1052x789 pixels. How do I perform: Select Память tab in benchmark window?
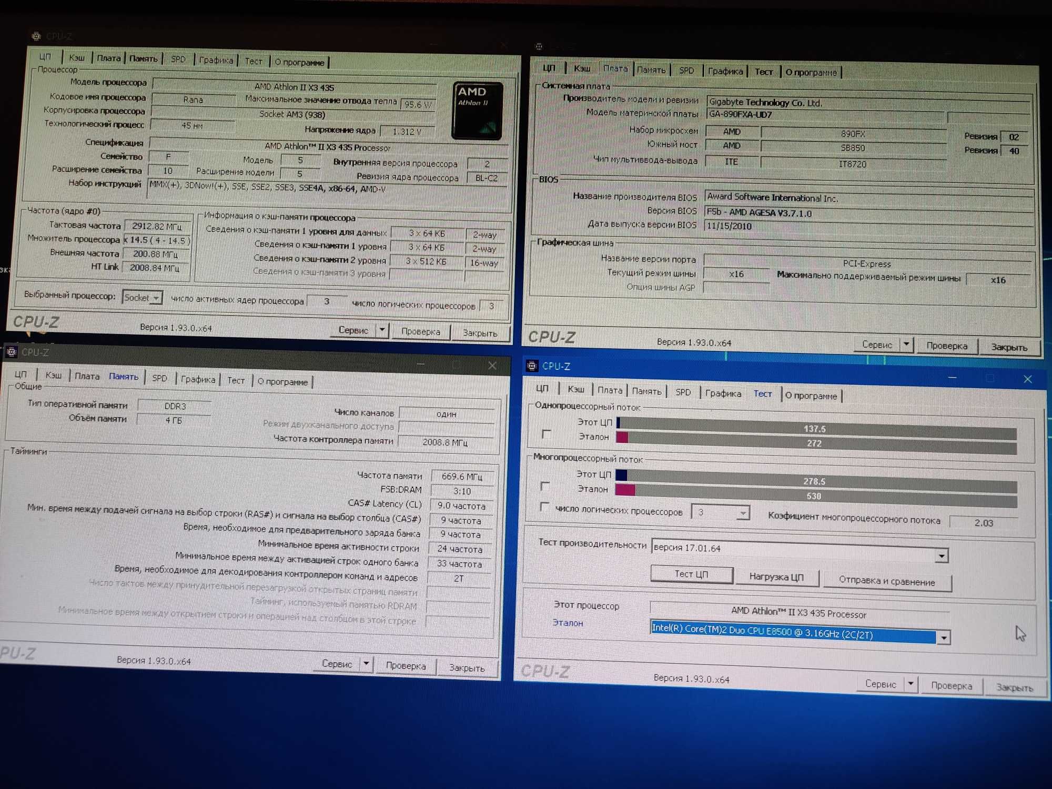click(646, 391)
